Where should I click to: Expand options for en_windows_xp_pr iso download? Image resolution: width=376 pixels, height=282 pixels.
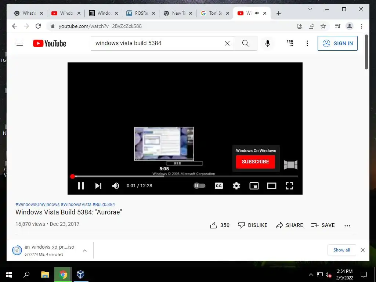pos(85,250)
